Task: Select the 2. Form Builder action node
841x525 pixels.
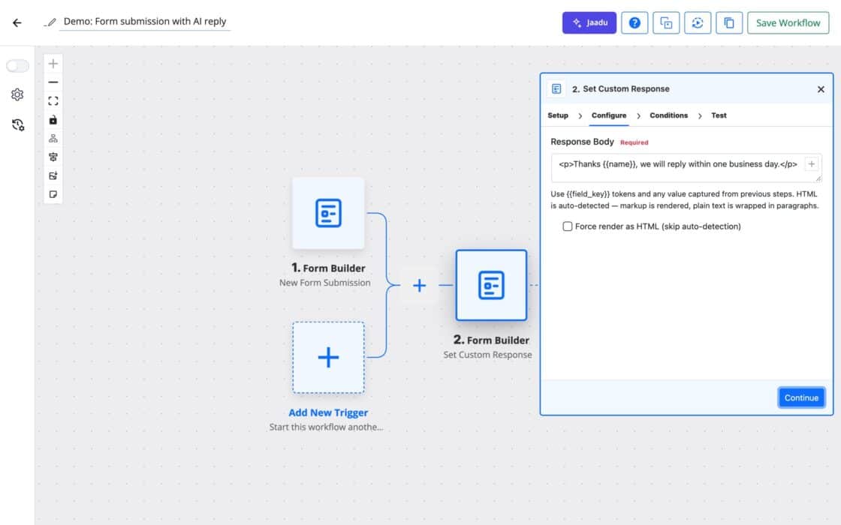Action: coord(491,285)
